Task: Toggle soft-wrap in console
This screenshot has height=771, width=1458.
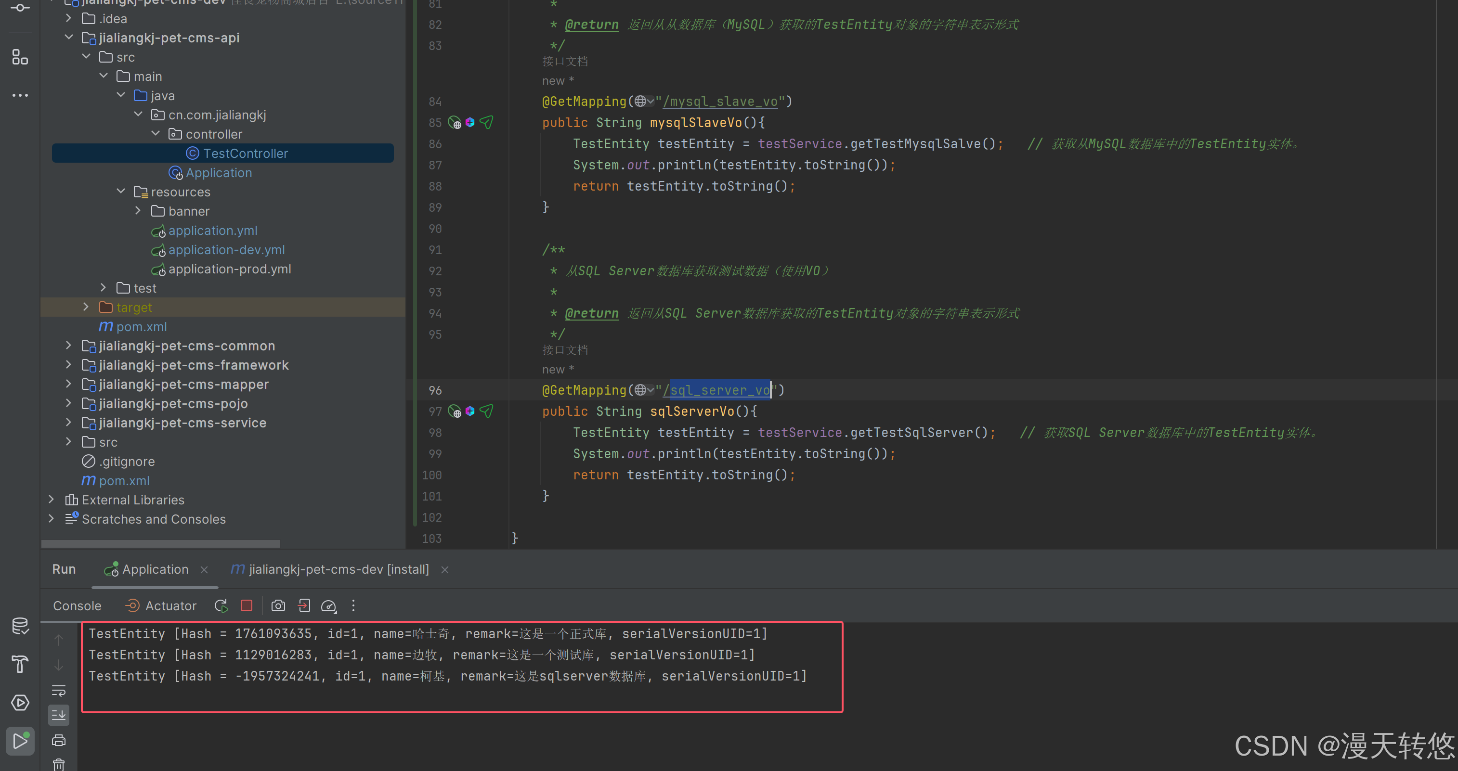Action: pyautogui.click(x=59, y=690)
